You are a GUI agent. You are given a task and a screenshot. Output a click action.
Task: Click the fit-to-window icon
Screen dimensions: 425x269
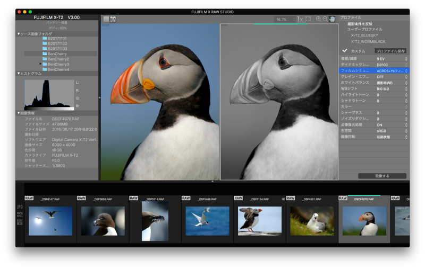pos(308,19)
